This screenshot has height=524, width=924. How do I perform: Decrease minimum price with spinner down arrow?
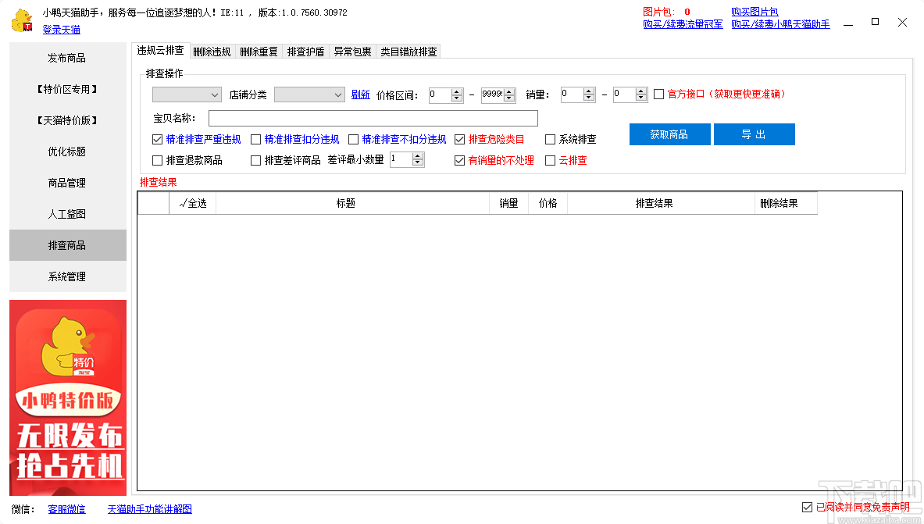pyautogui.click(x=457, y=98)
